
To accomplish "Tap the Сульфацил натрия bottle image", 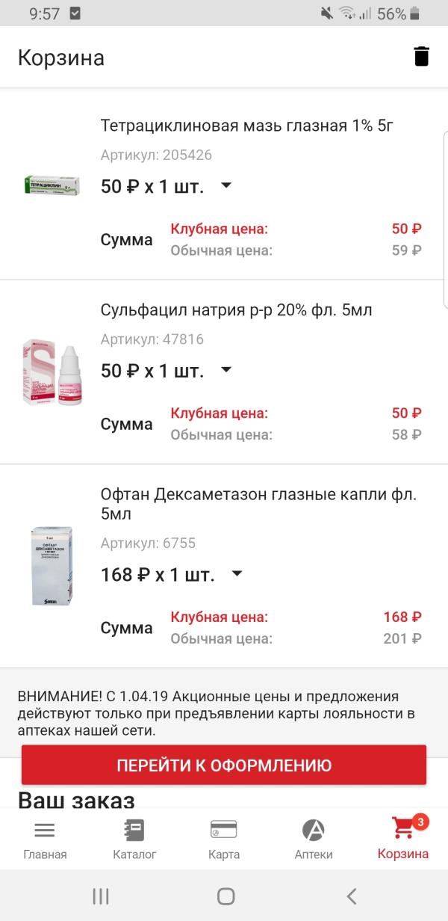I will [52, 372].
